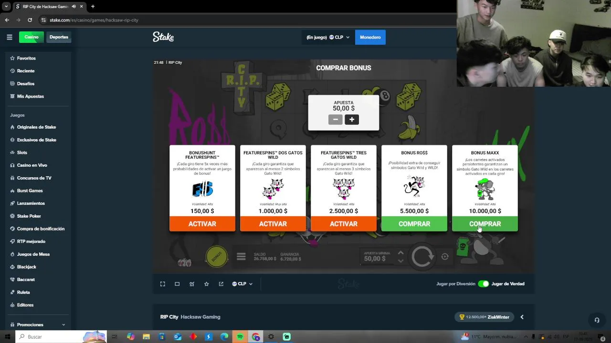Click the big spin button
This screenshot has height=343, width=611.
click(x=422, y=257)
